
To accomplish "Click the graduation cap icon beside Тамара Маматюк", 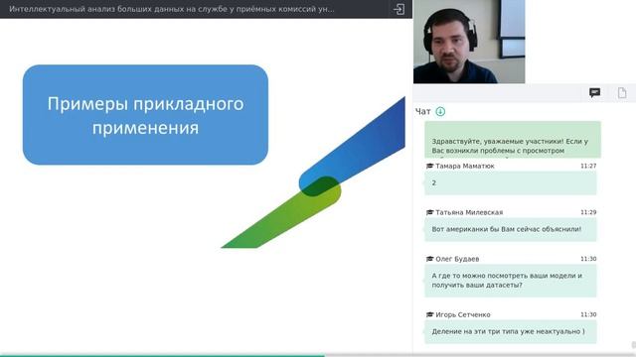I will click(x=430, y=166).
